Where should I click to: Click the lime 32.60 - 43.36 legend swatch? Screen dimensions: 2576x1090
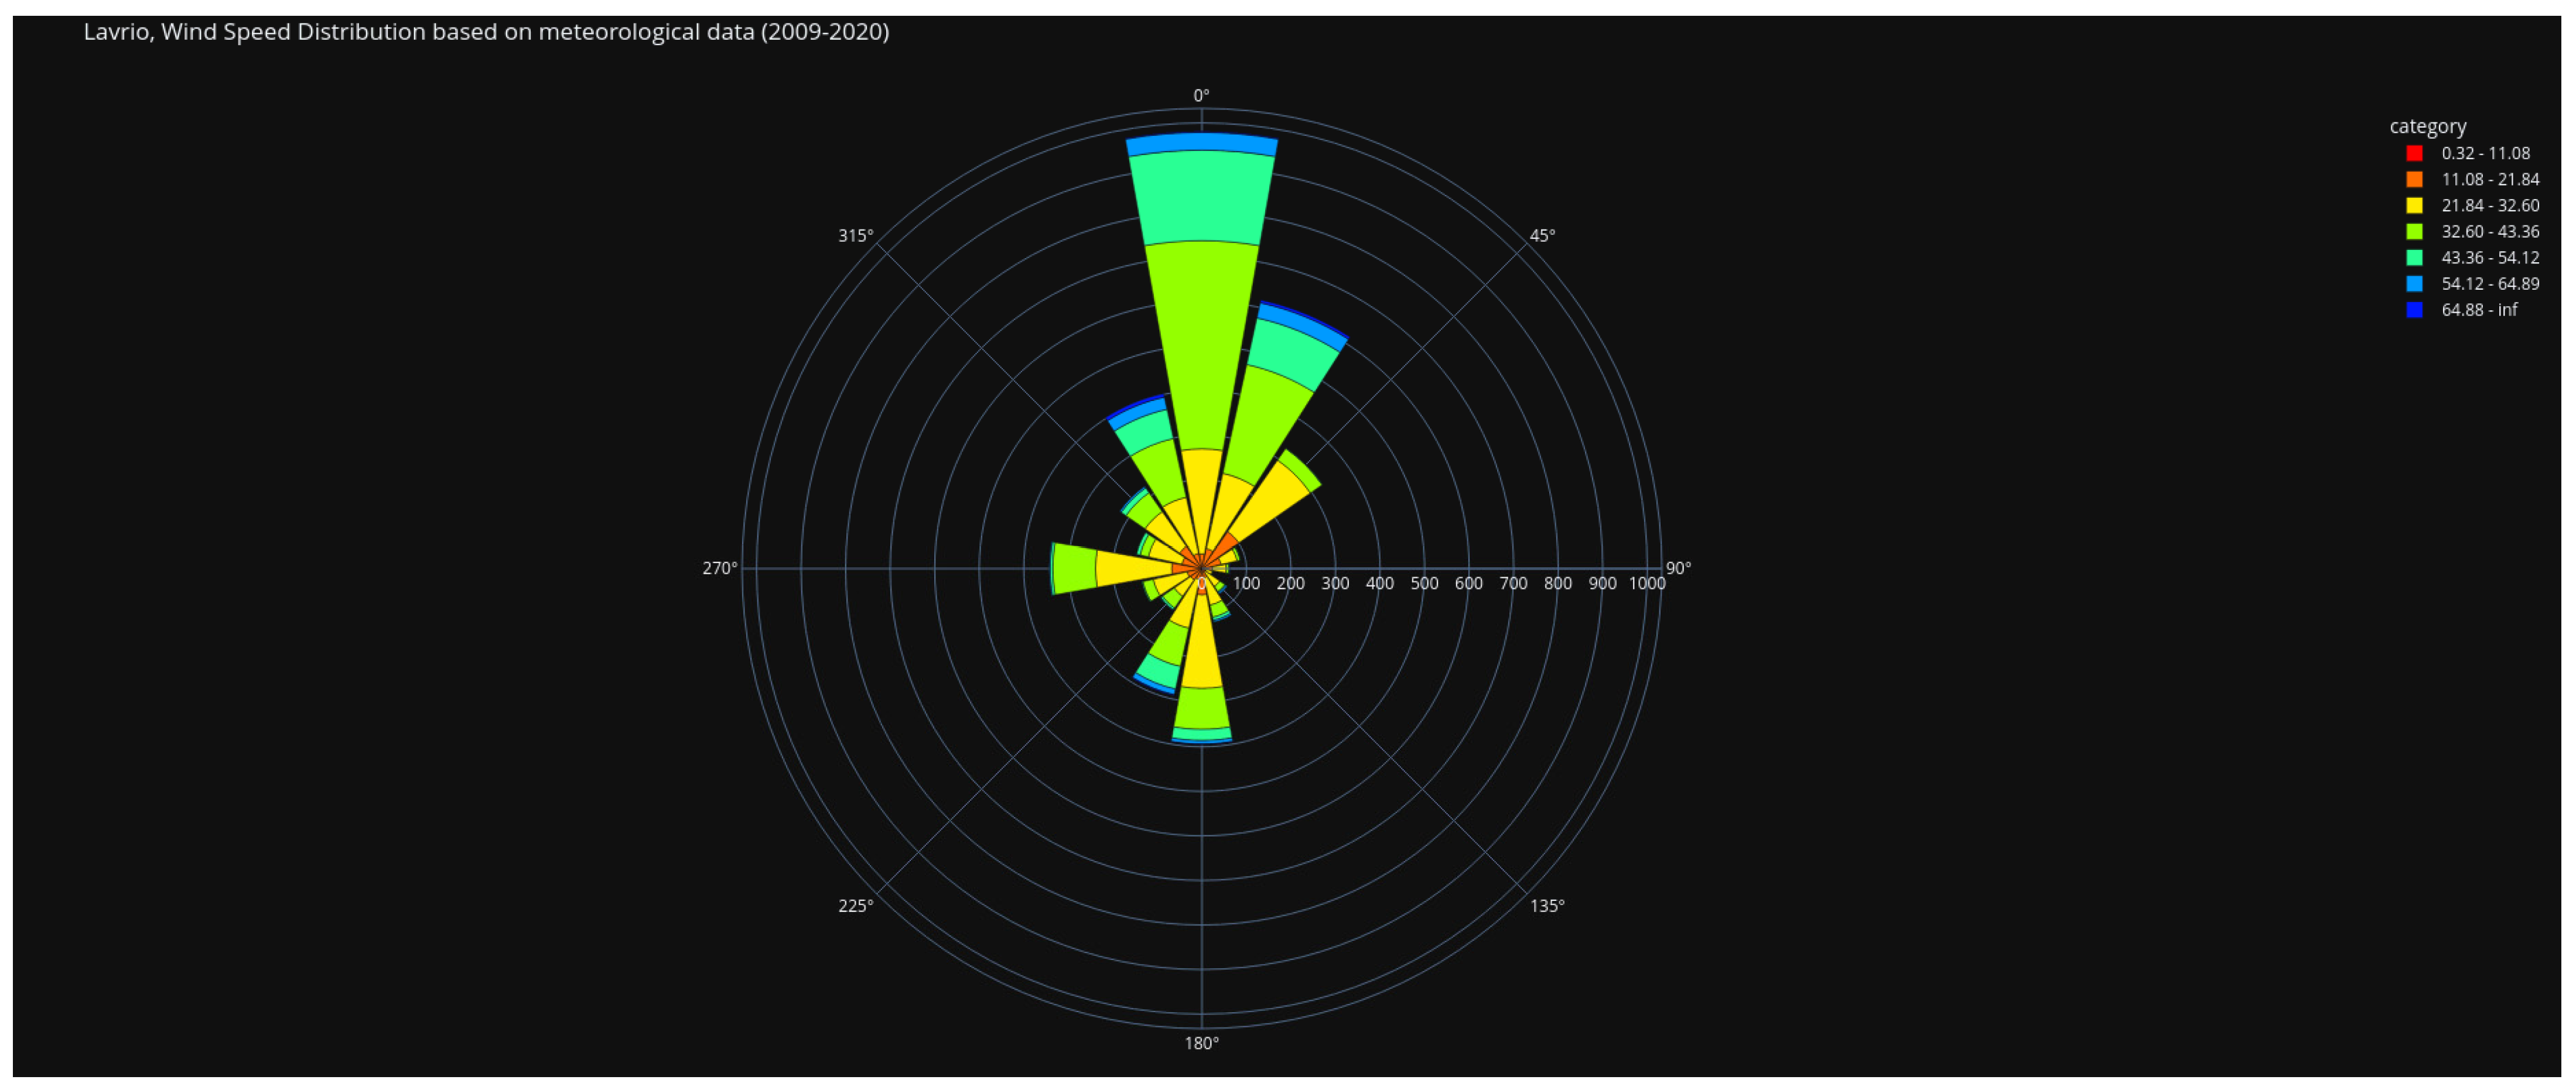(x=2414, y=232)
